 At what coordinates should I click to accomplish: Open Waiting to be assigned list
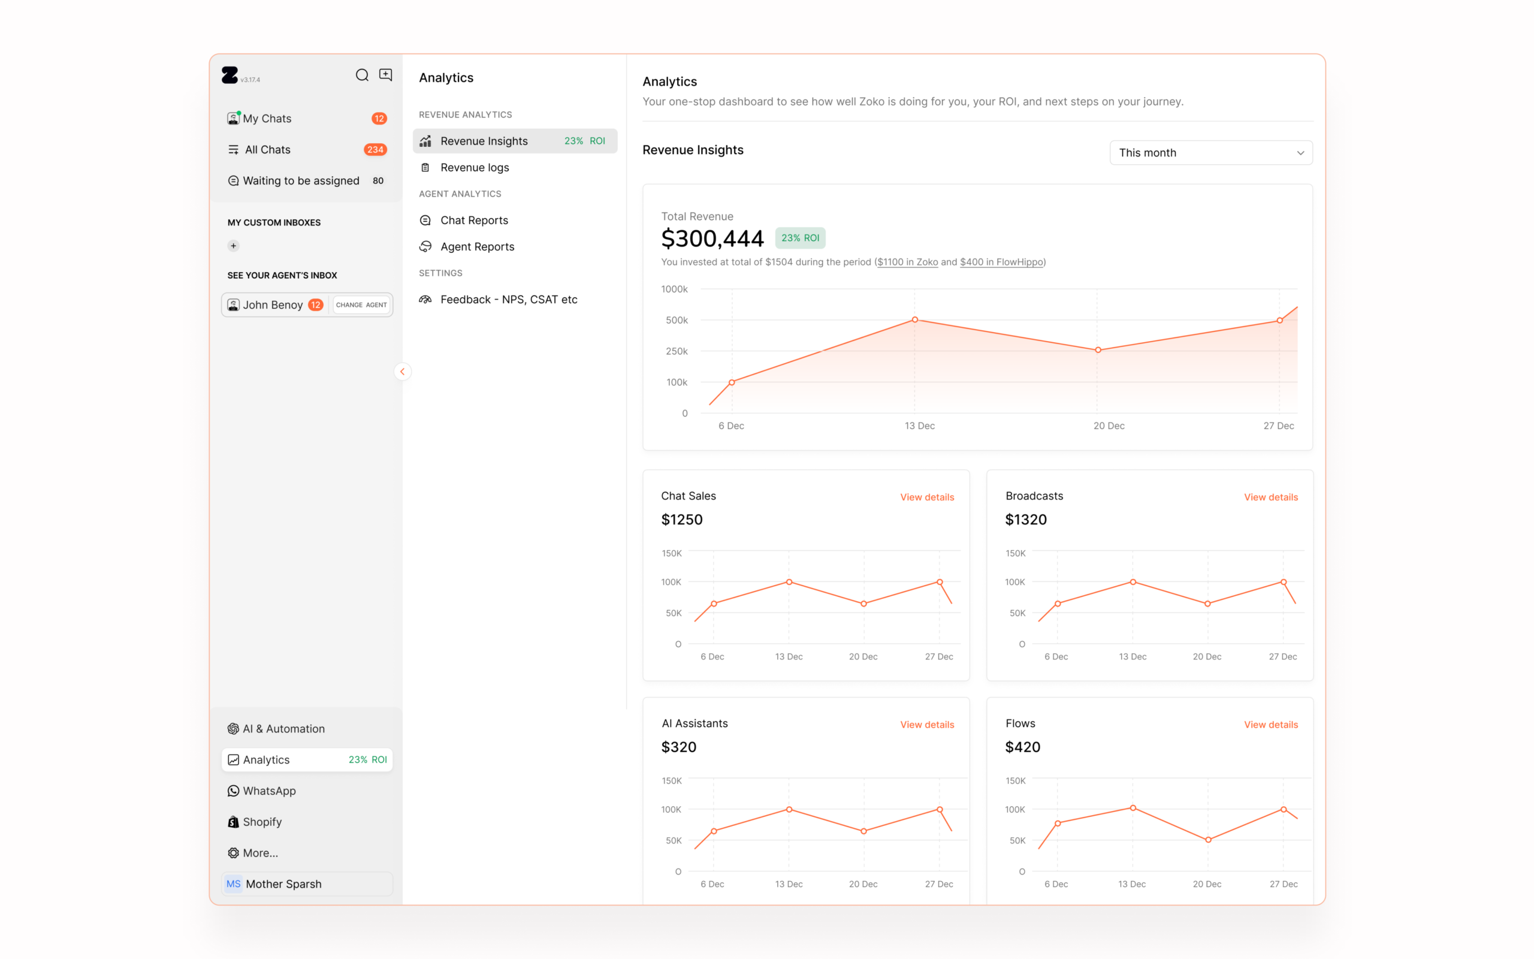[x=307, y=181]
